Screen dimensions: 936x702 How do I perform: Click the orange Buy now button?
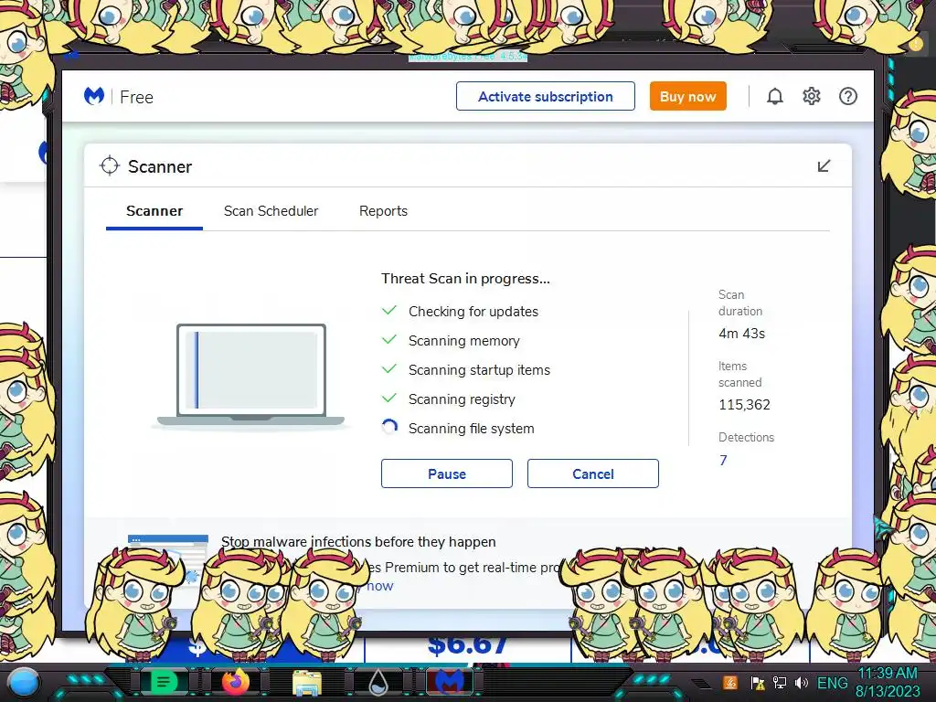[x=687, y=96]
